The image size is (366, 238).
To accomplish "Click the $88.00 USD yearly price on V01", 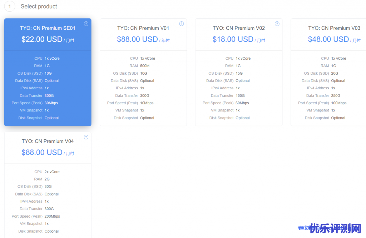I will point(137,39).
